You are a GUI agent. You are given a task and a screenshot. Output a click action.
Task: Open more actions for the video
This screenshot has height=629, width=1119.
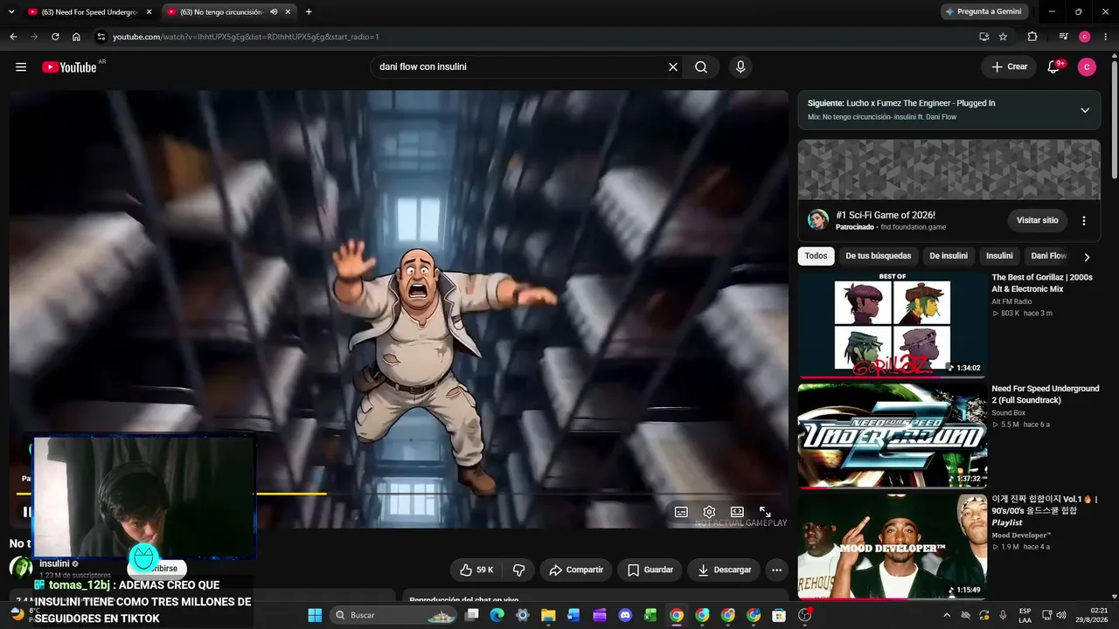coord(776,570)
